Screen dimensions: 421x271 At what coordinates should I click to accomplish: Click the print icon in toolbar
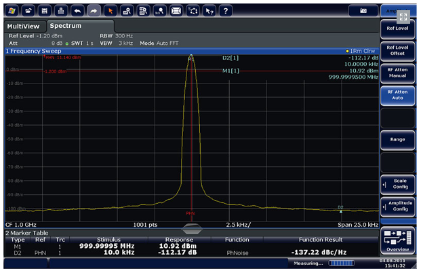(x=61, y=11)
